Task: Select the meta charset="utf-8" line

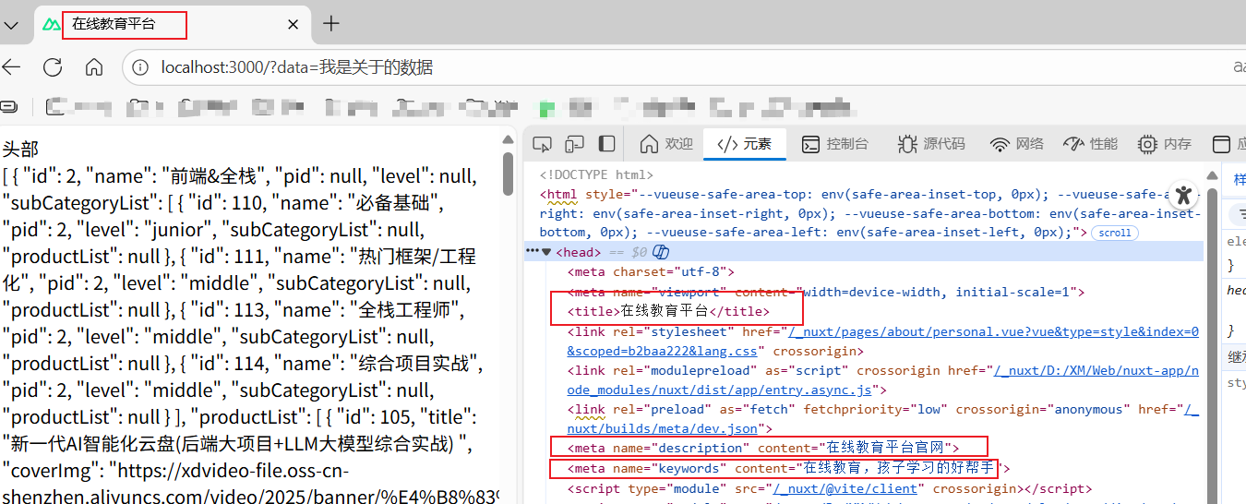Action: pos(652,271)
